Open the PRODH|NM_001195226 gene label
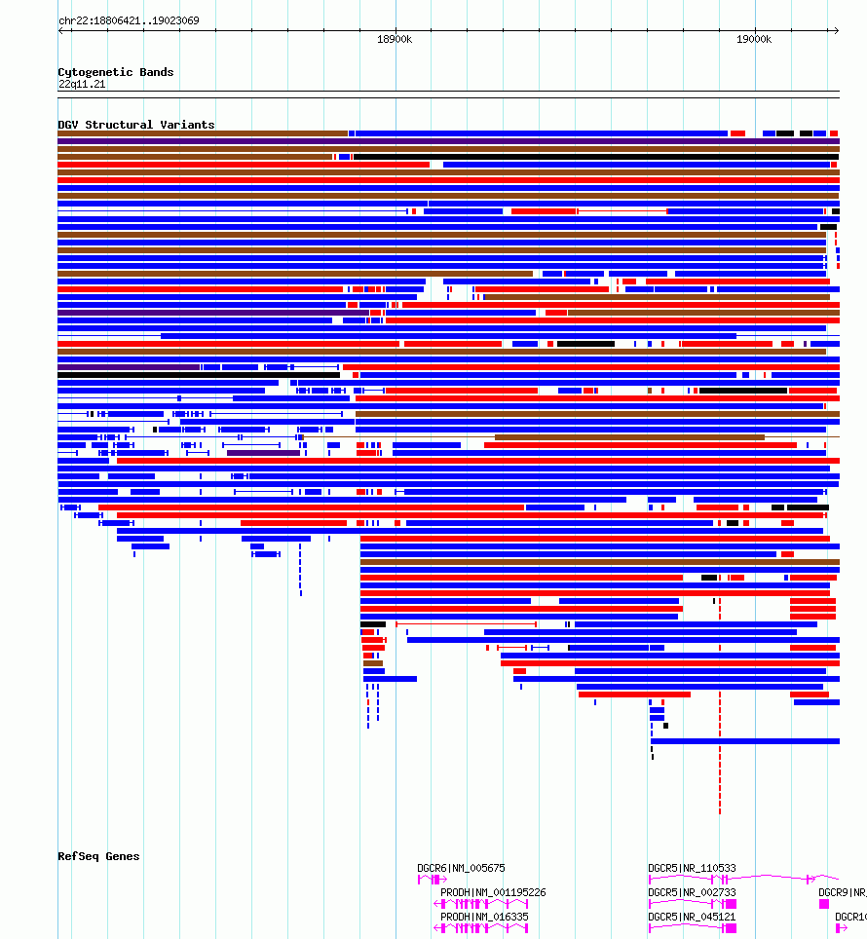This screenshot has height=939, width=867. pyautogui.click(x=493, y=892)
